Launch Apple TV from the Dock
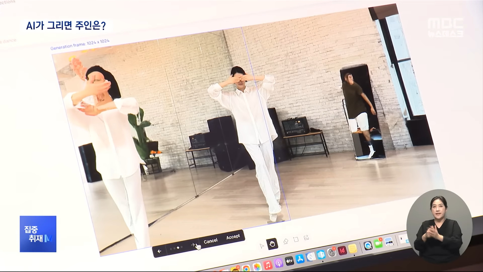 point(289,261)
